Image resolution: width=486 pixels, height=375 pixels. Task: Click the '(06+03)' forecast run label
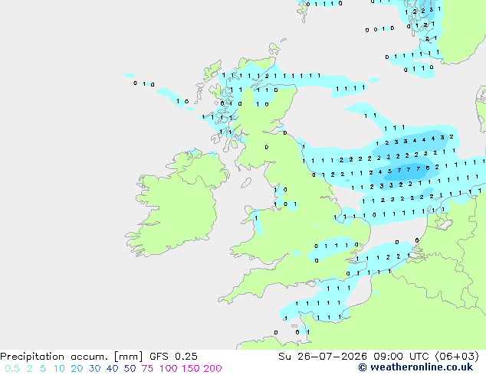[457, 357]
